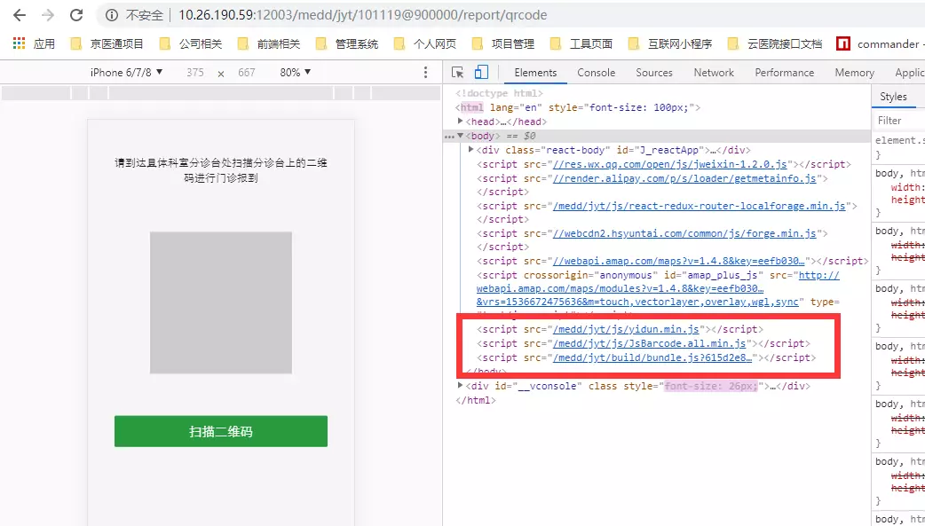Select the <!doctype html> line
Image resolution: width=925 pixels, height=526 pixels.
point(499,93)
